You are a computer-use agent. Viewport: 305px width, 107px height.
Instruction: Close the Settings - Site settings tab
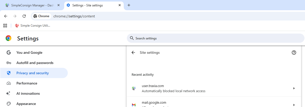click(120, 5)
